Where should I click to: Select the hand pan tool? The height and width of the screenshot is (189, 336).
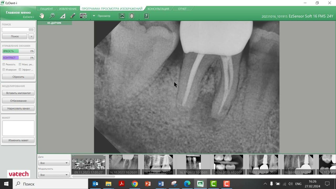42,16
